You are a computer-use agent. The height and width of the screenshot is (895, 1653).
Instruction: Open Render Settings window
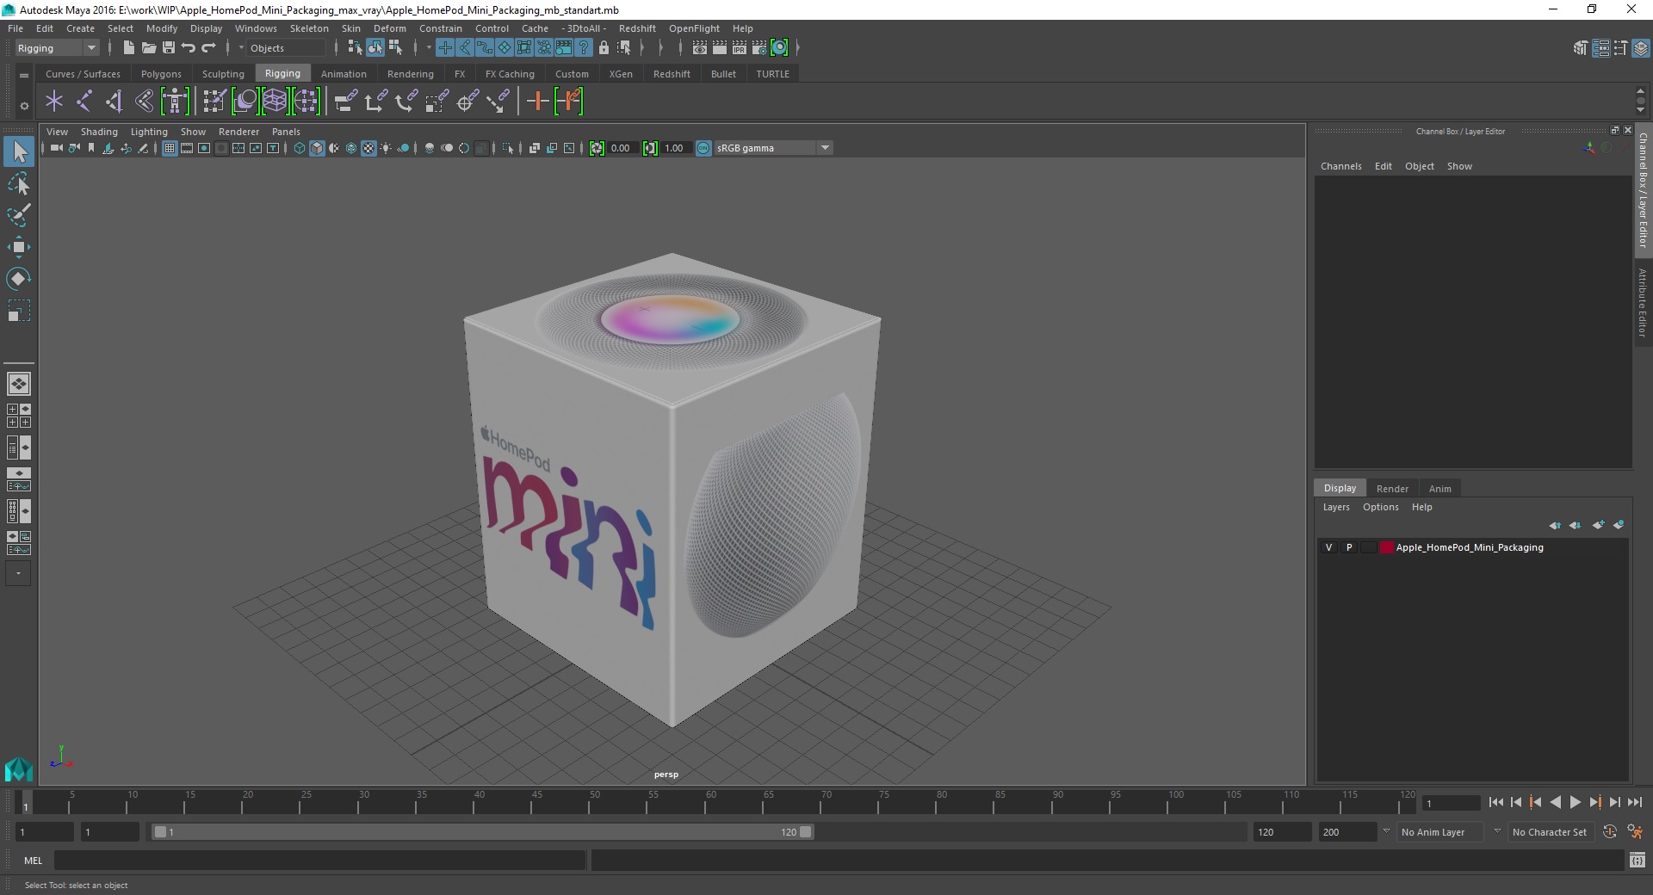[x=759, y=48]
